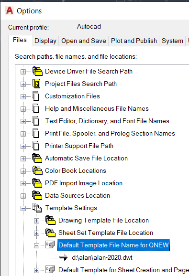Click DWT icon for QNEW default template
The height and width of the screenshot is (276, 189).
pyautogui.click(x=50, y=244)
